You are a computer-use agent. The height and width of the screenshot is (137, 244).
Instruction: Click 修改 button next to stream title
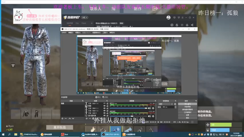click(x=121, y=23)
